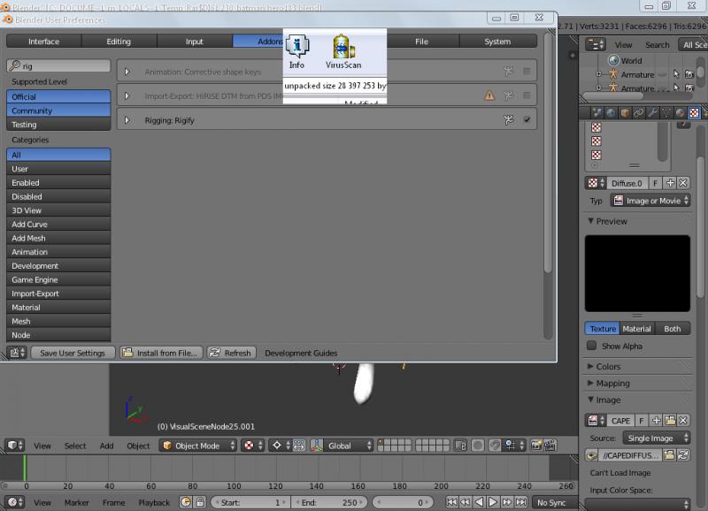Image resolution: width=708 pixels, height=511 pixels.
Task: Open the Select menu in 3D view
Action: [75, 446]
